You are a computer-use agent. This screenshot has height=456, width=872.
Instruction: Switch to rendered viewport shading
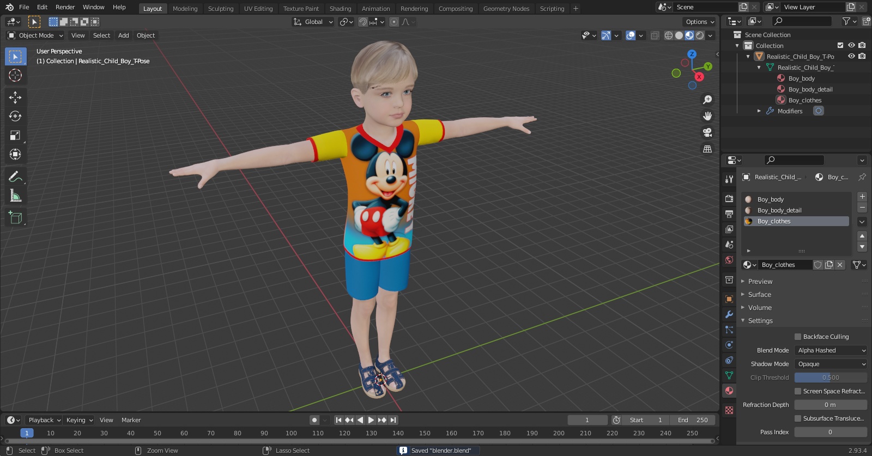point(700,35)
